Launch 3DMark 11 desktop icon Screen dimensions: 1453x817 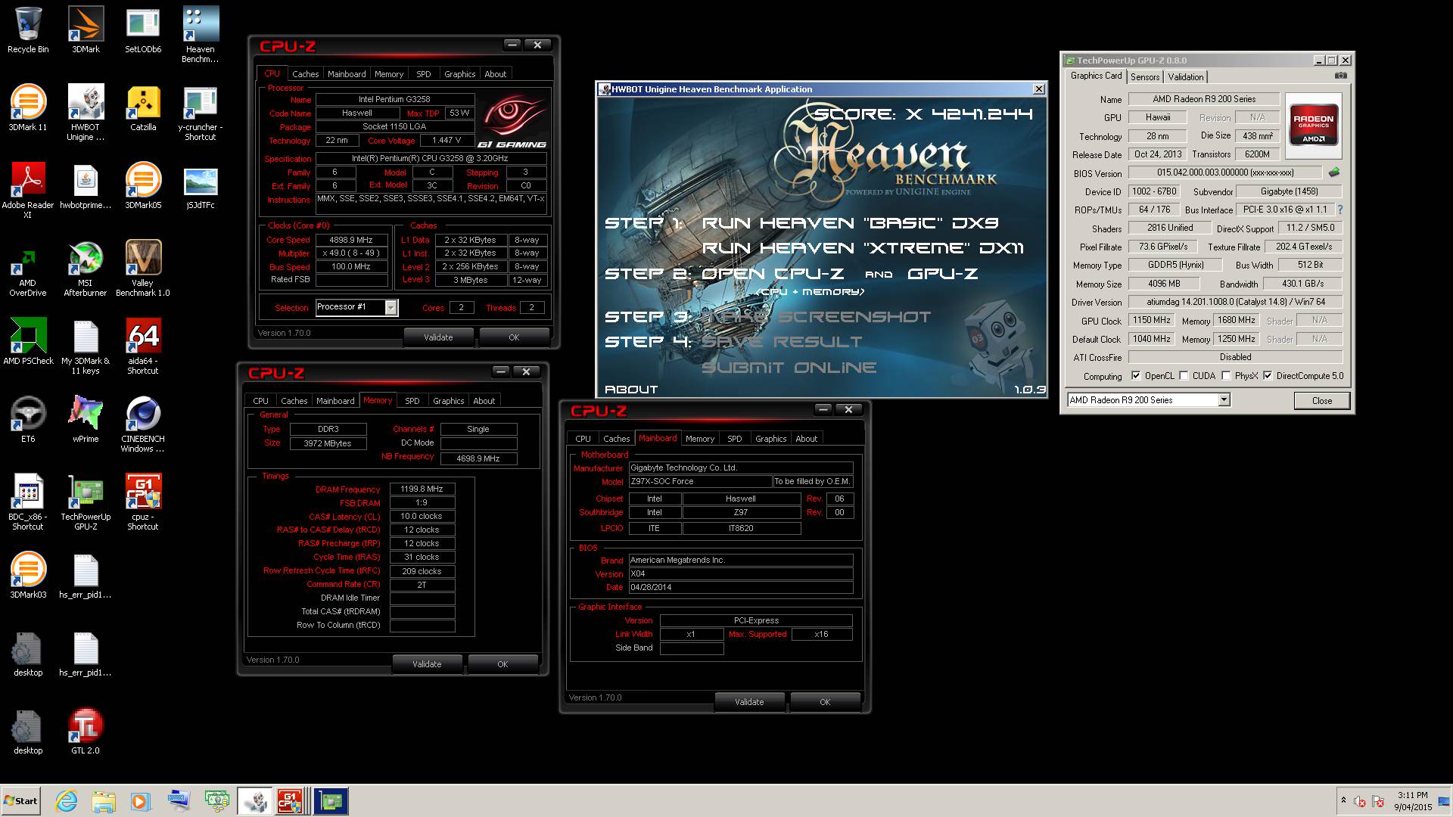pos(28,107)
